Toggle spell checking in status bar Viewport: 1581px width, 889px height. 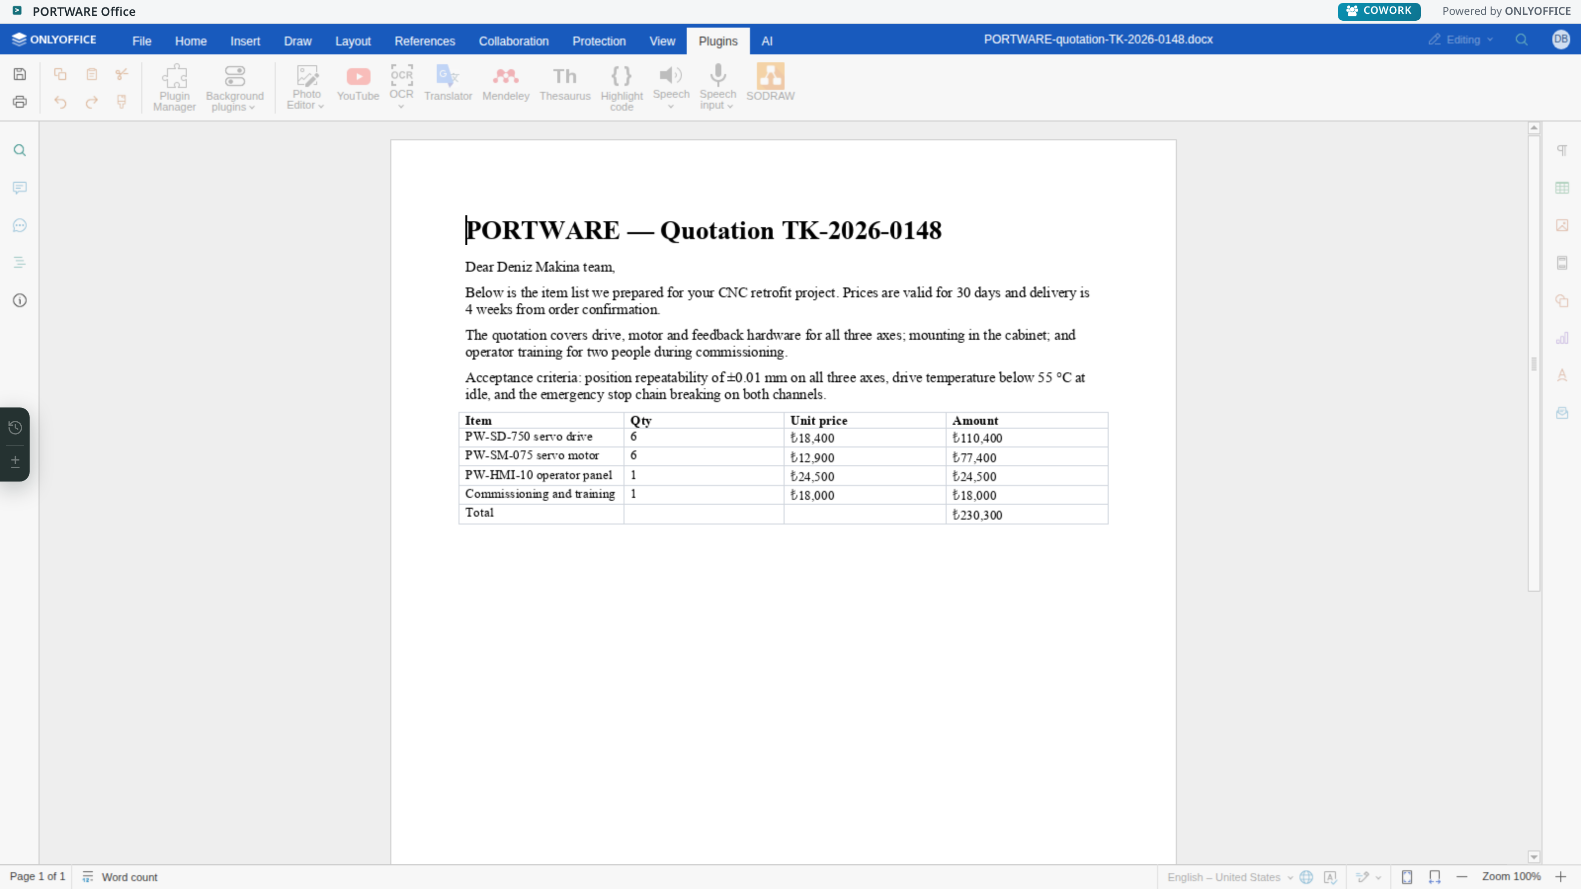pyautogui.click(x=1330, y=877)
